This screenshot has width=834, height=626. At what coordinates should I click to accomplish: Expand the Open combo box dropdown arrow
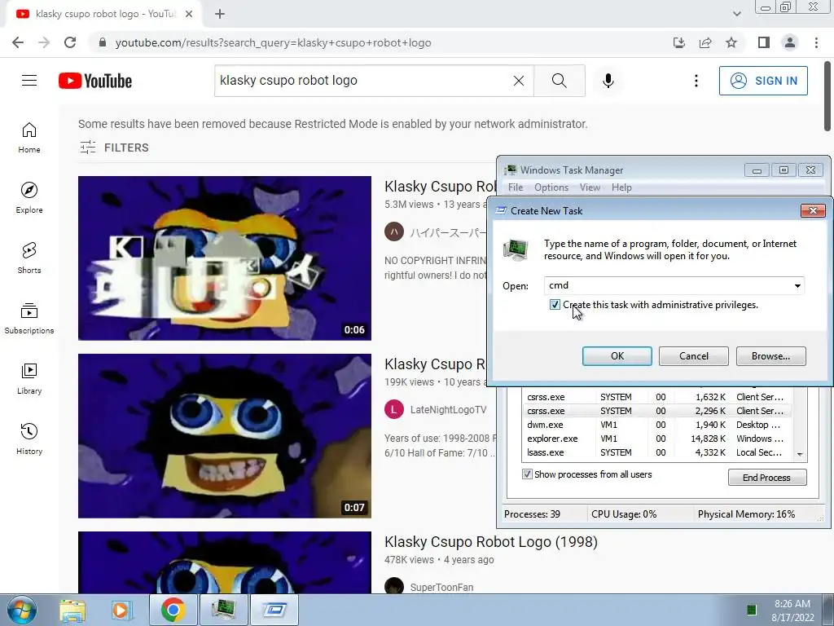click(x=797, y=286)
